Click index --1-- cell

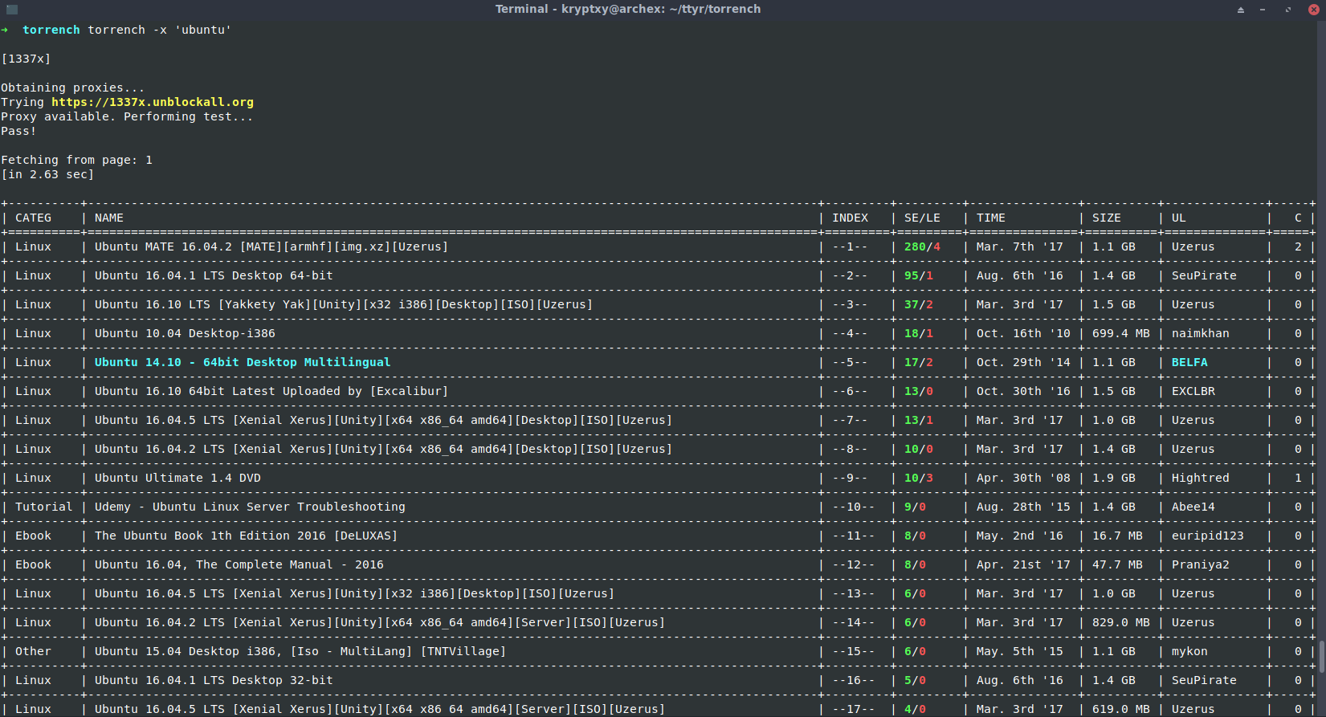click(851, 246)
